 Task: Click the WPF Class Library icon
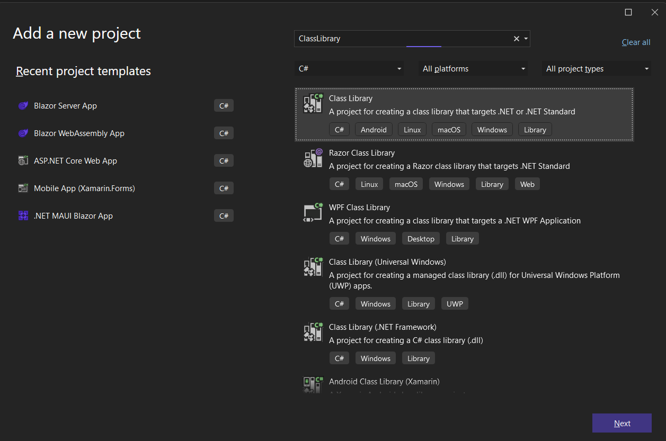click(313, 213)
